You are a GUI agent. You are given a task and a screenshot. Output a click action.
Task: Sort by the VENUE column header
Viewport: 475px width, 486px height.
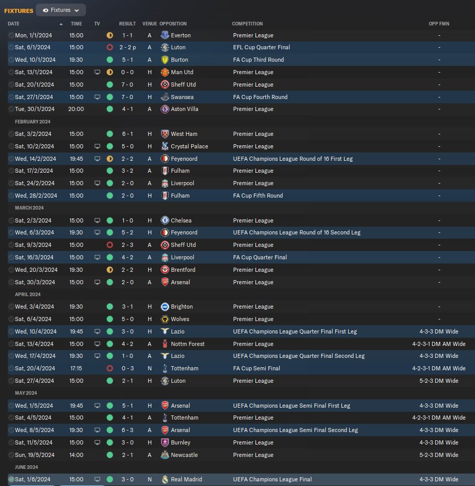150,23
